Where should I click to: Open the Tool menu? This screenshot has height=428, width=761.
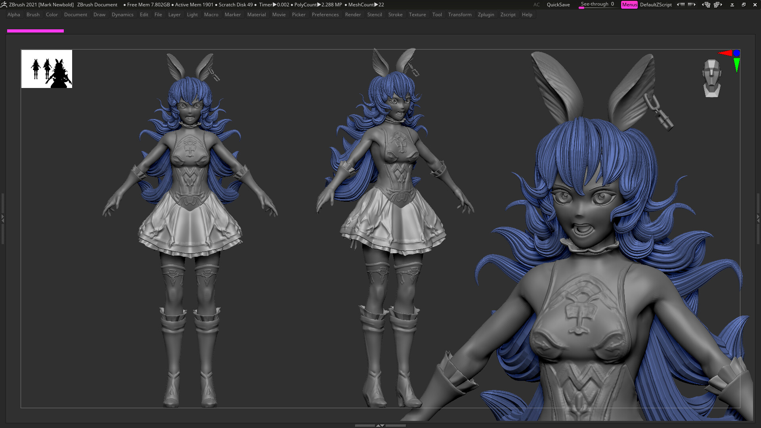pyautogui.click(x=437, y=15)
